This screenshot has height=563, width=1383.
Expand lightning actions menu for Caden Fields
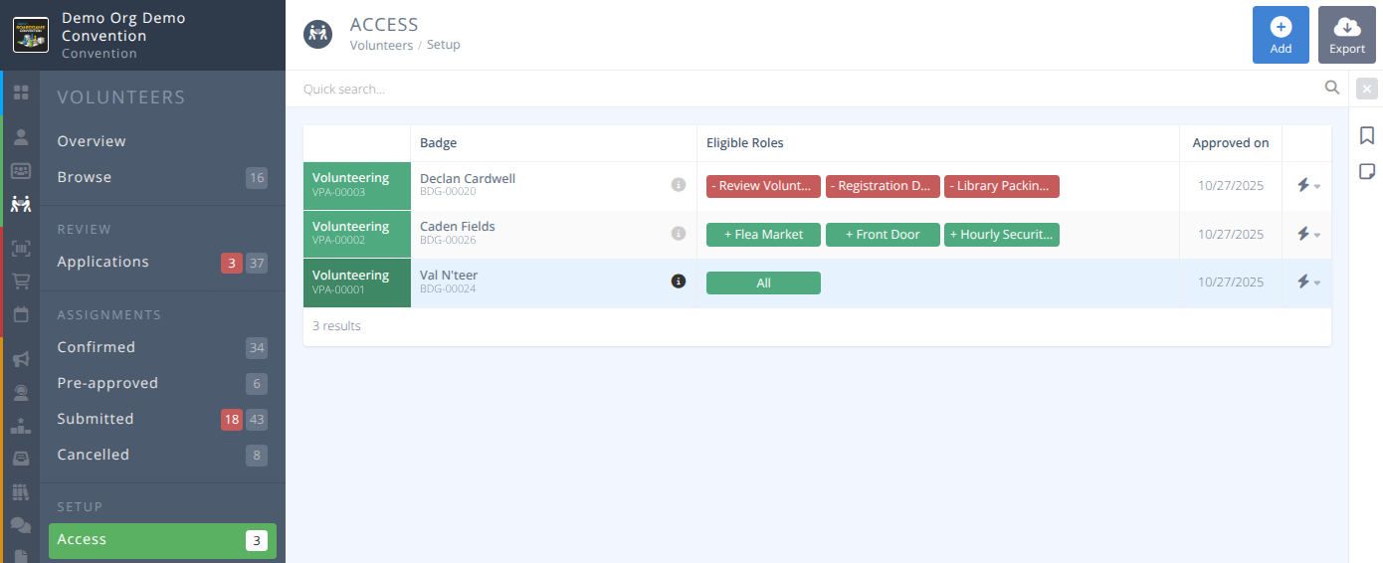(1307, 234)
